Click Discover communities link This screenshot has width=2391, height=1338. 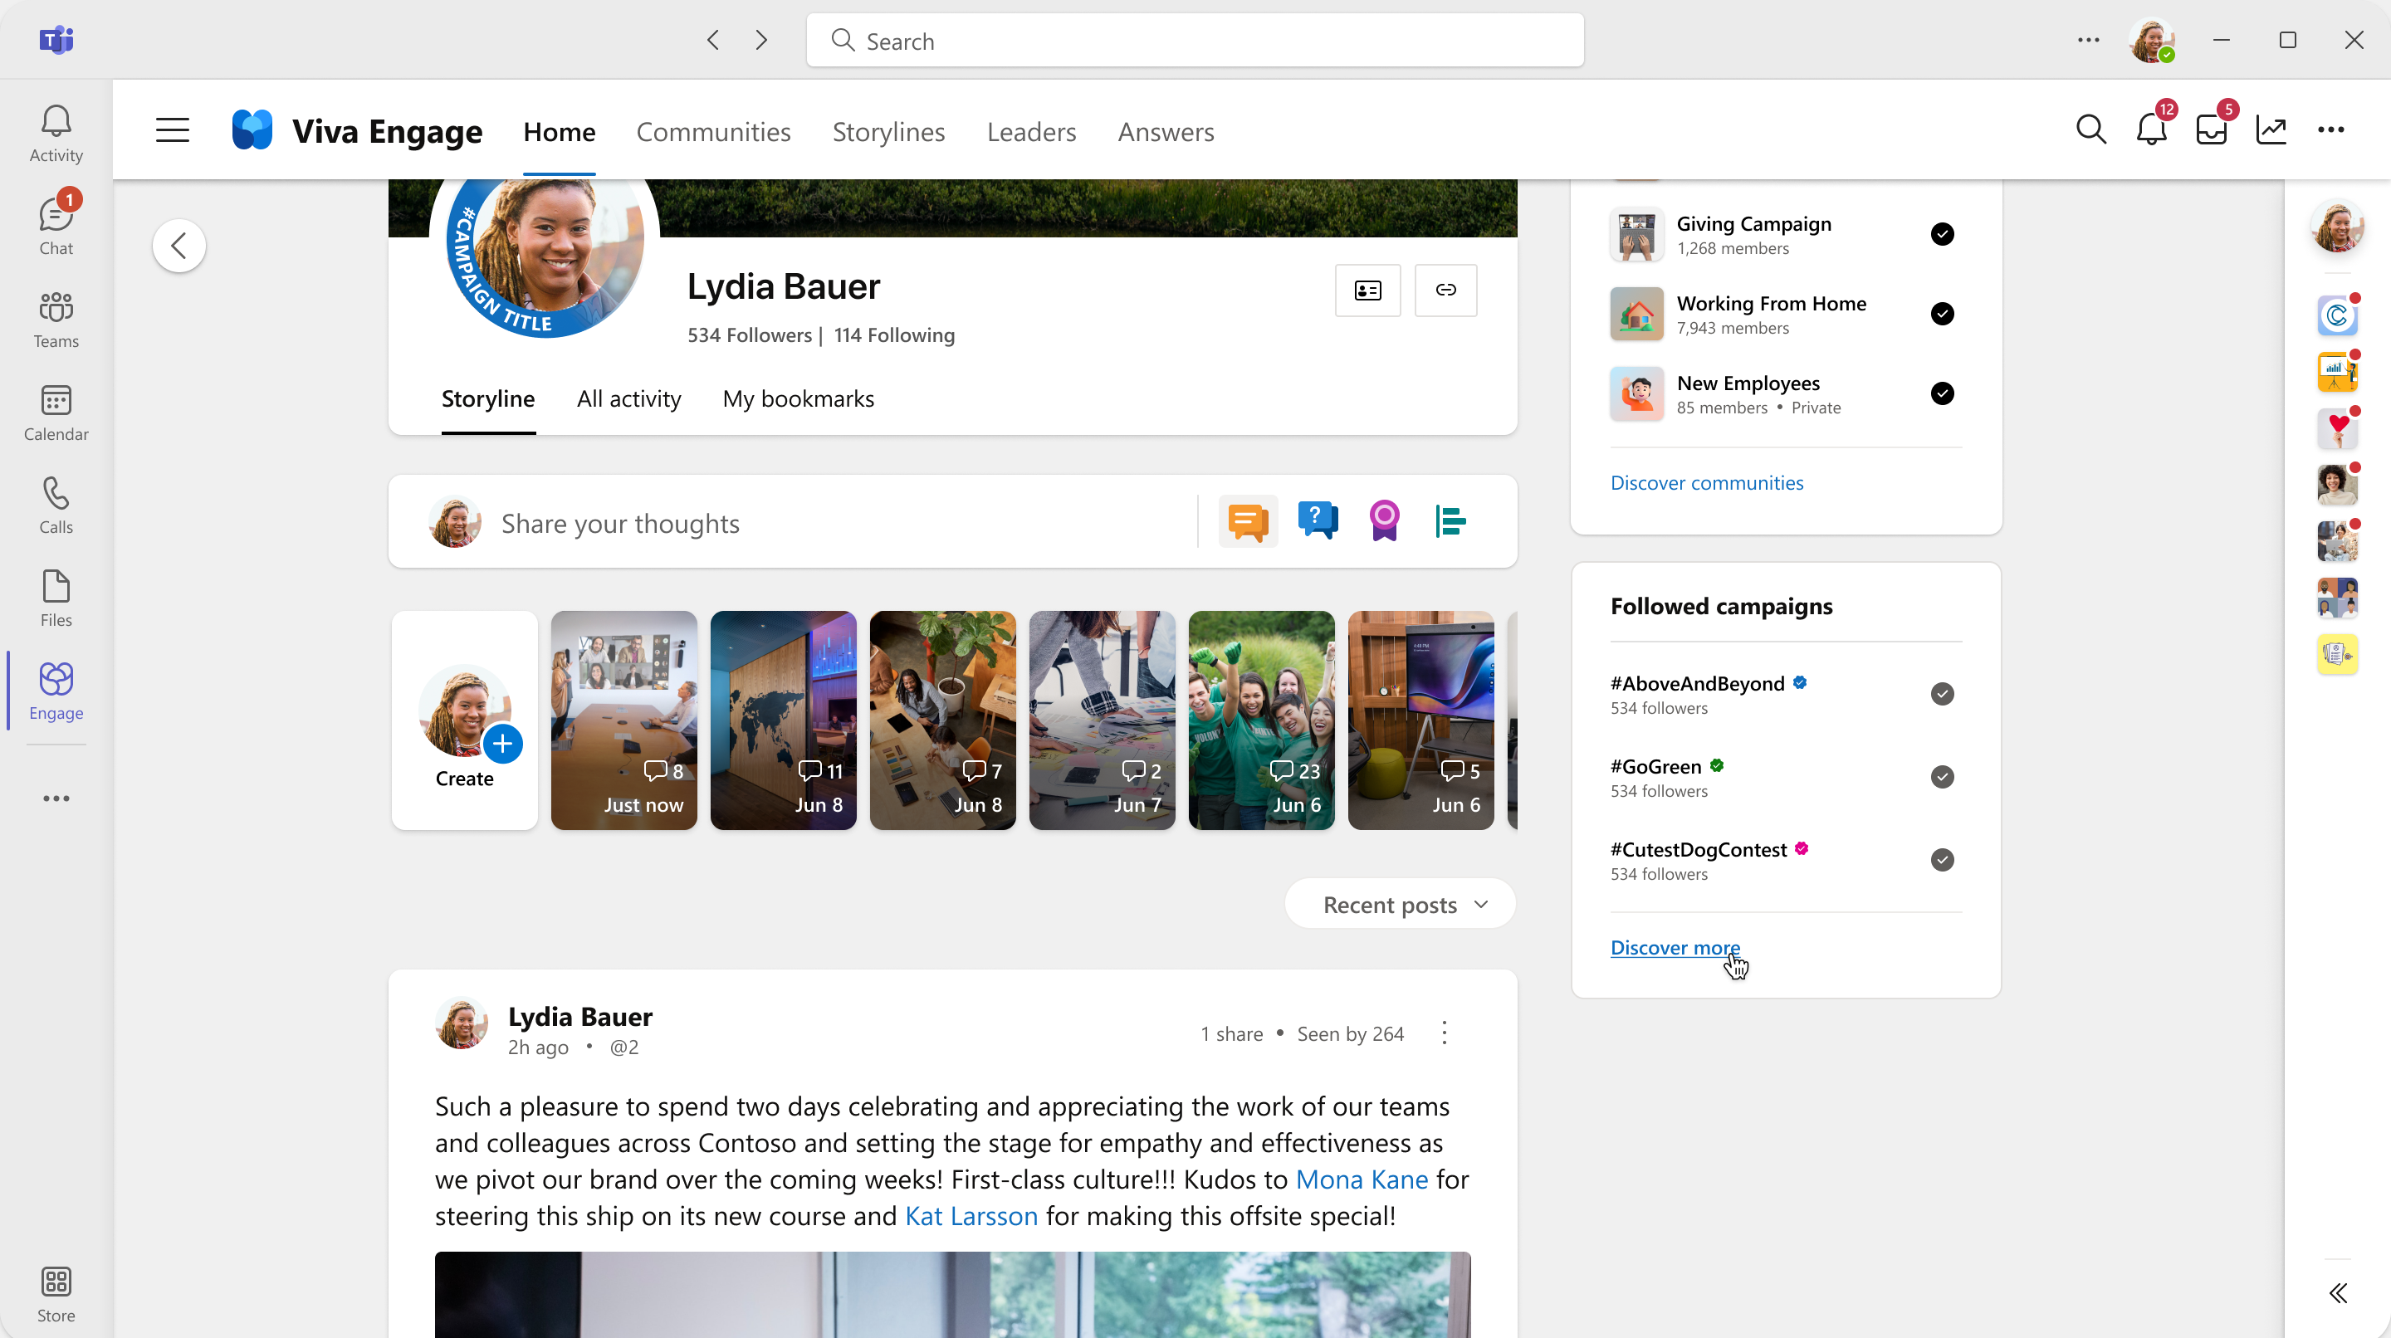click(x=1704, y=481)
